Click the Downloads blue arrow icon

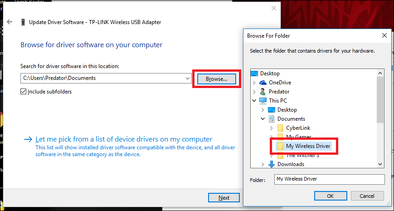(272, 164)
